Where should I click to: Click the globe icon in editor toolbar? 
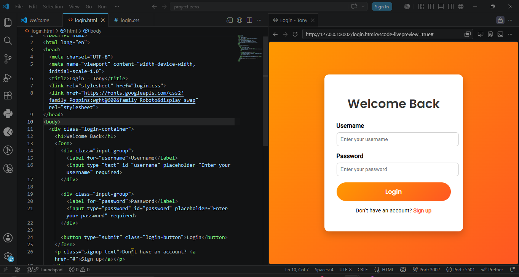point(240,20)
